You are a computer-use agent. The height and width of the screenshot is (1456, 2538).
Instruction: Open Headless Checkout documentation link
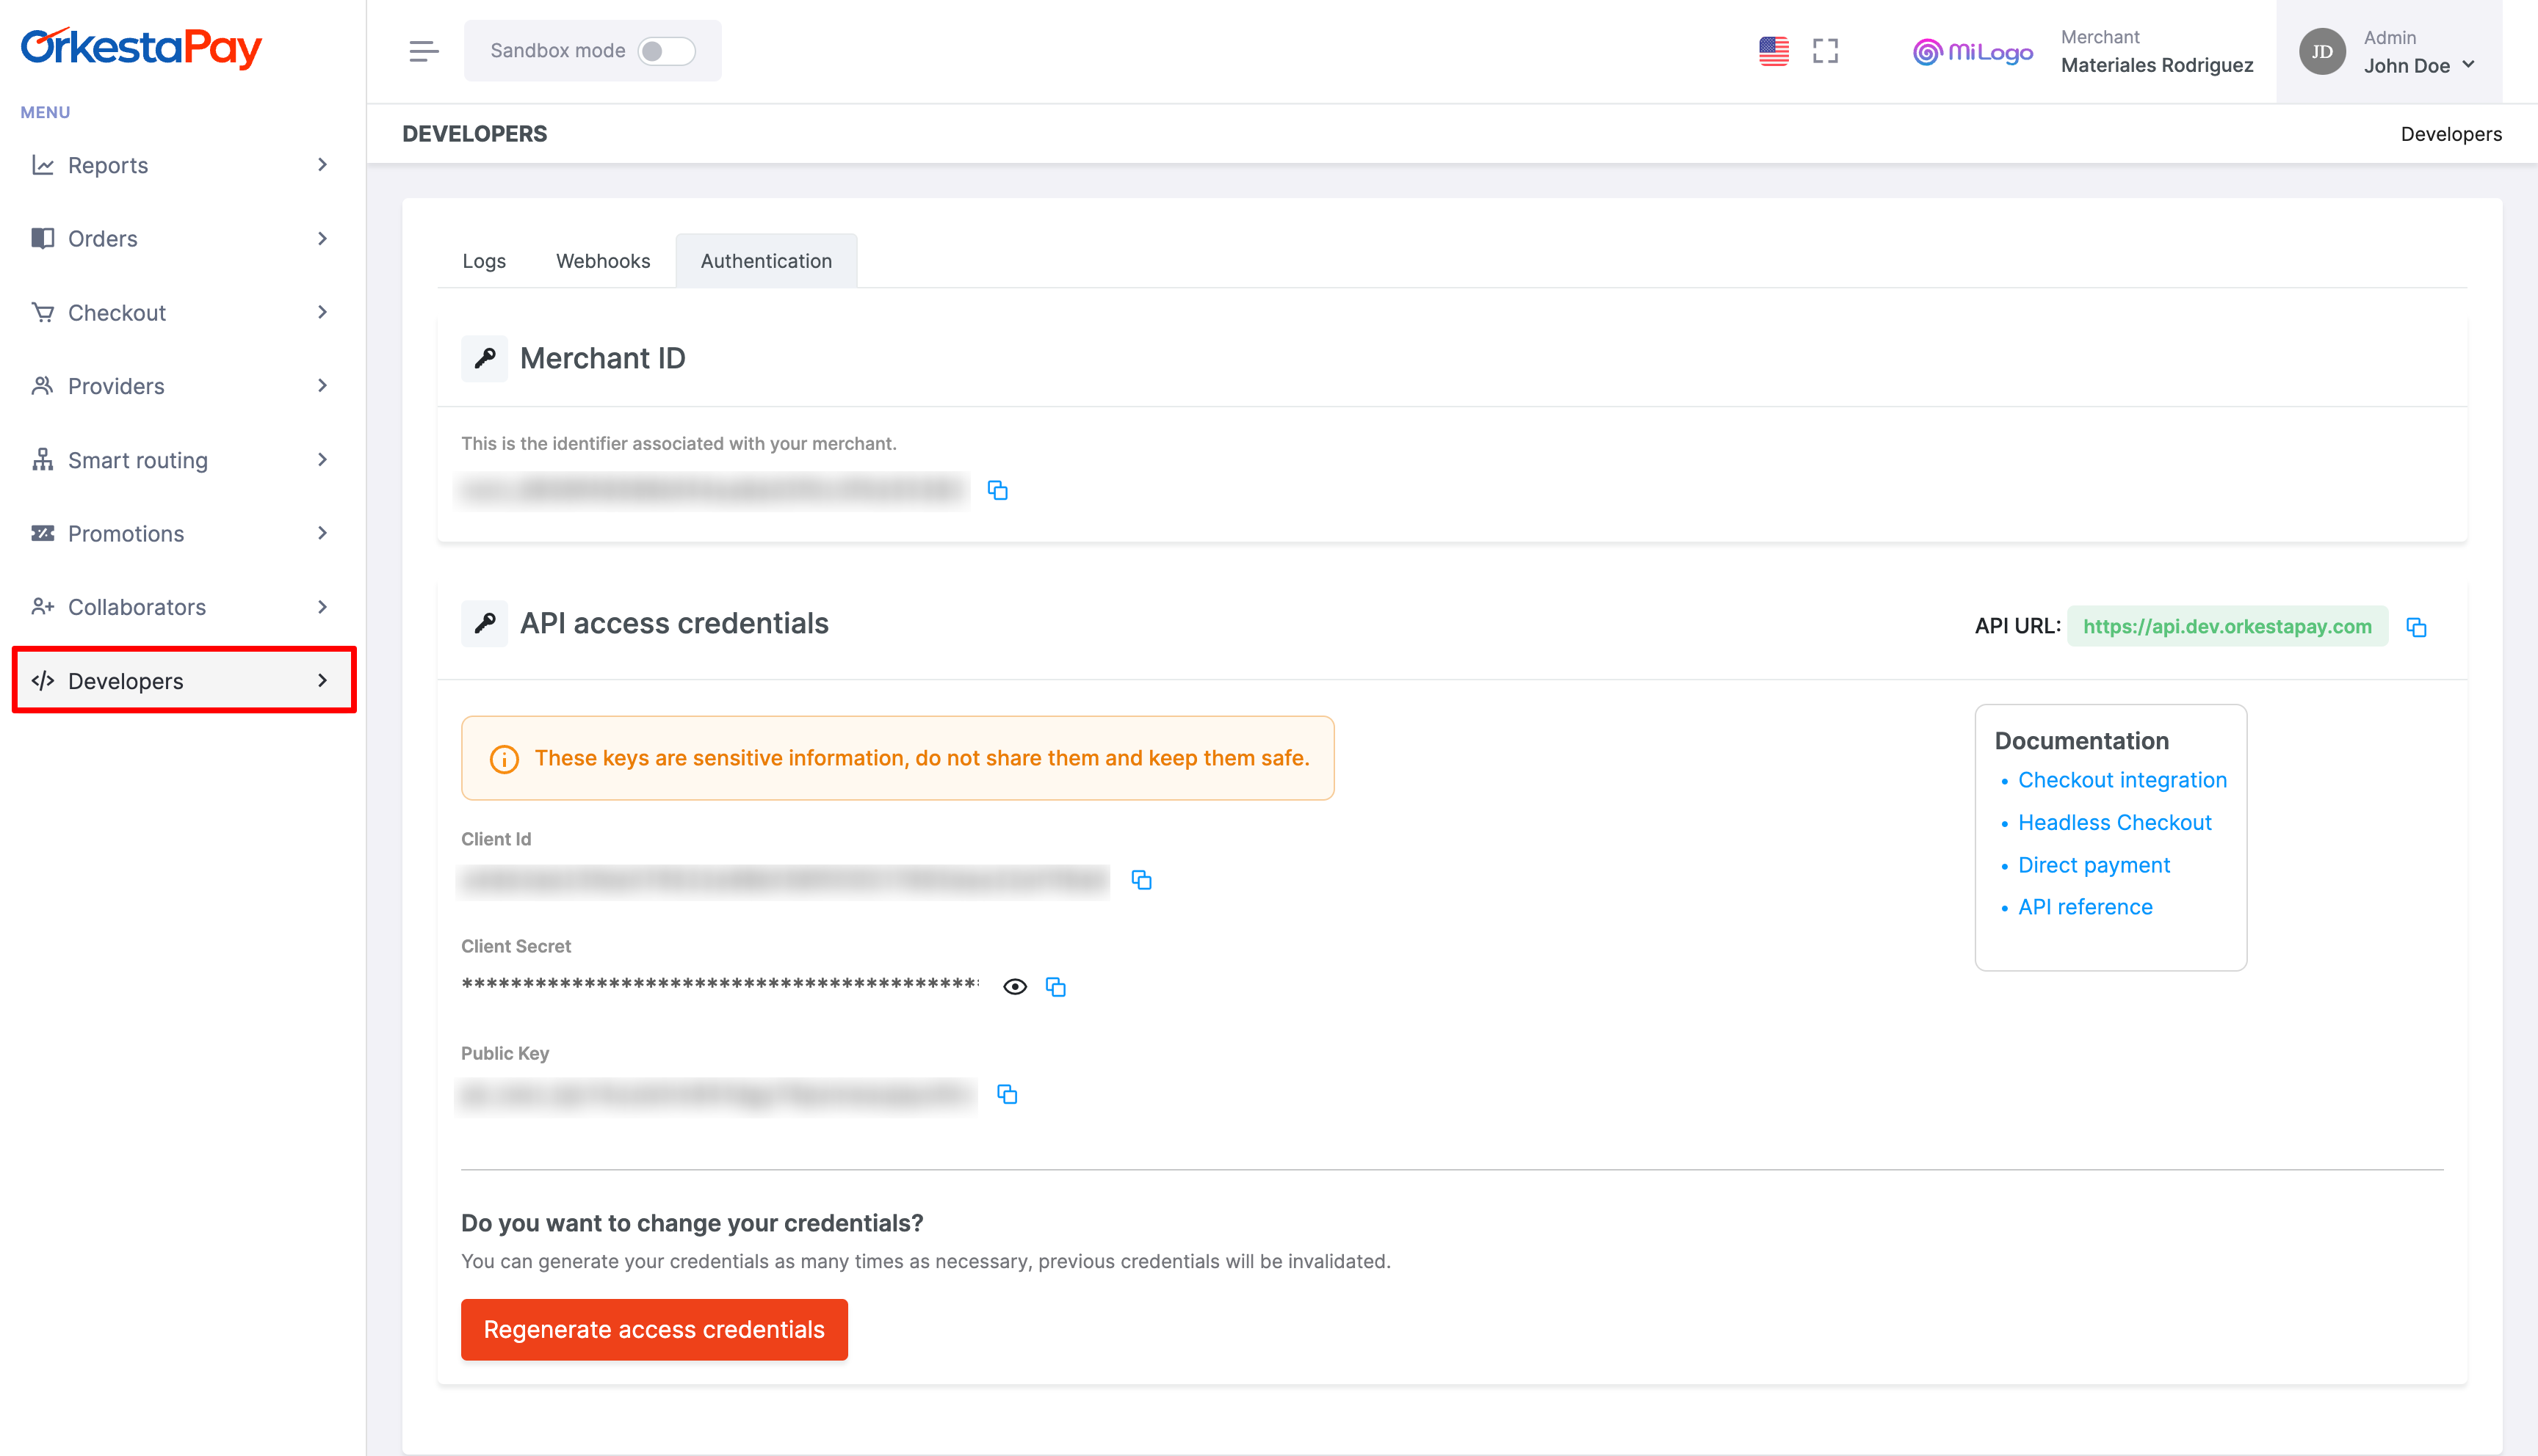2115,822
